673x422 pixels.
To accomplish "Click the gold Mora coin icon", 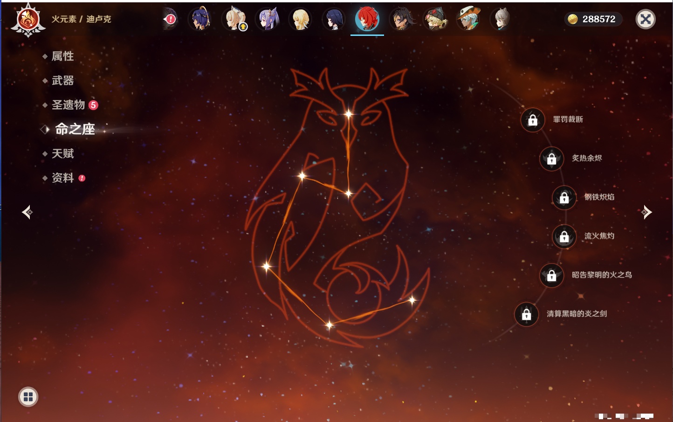I will point(573,19).
